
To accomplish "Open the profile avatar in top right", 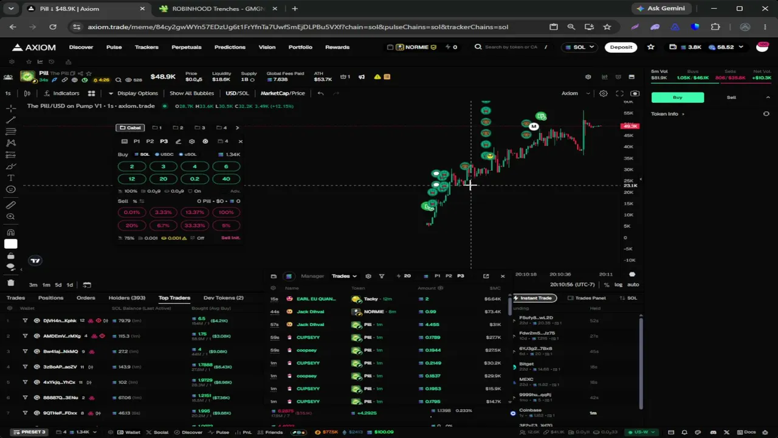I will coord(762,47).
